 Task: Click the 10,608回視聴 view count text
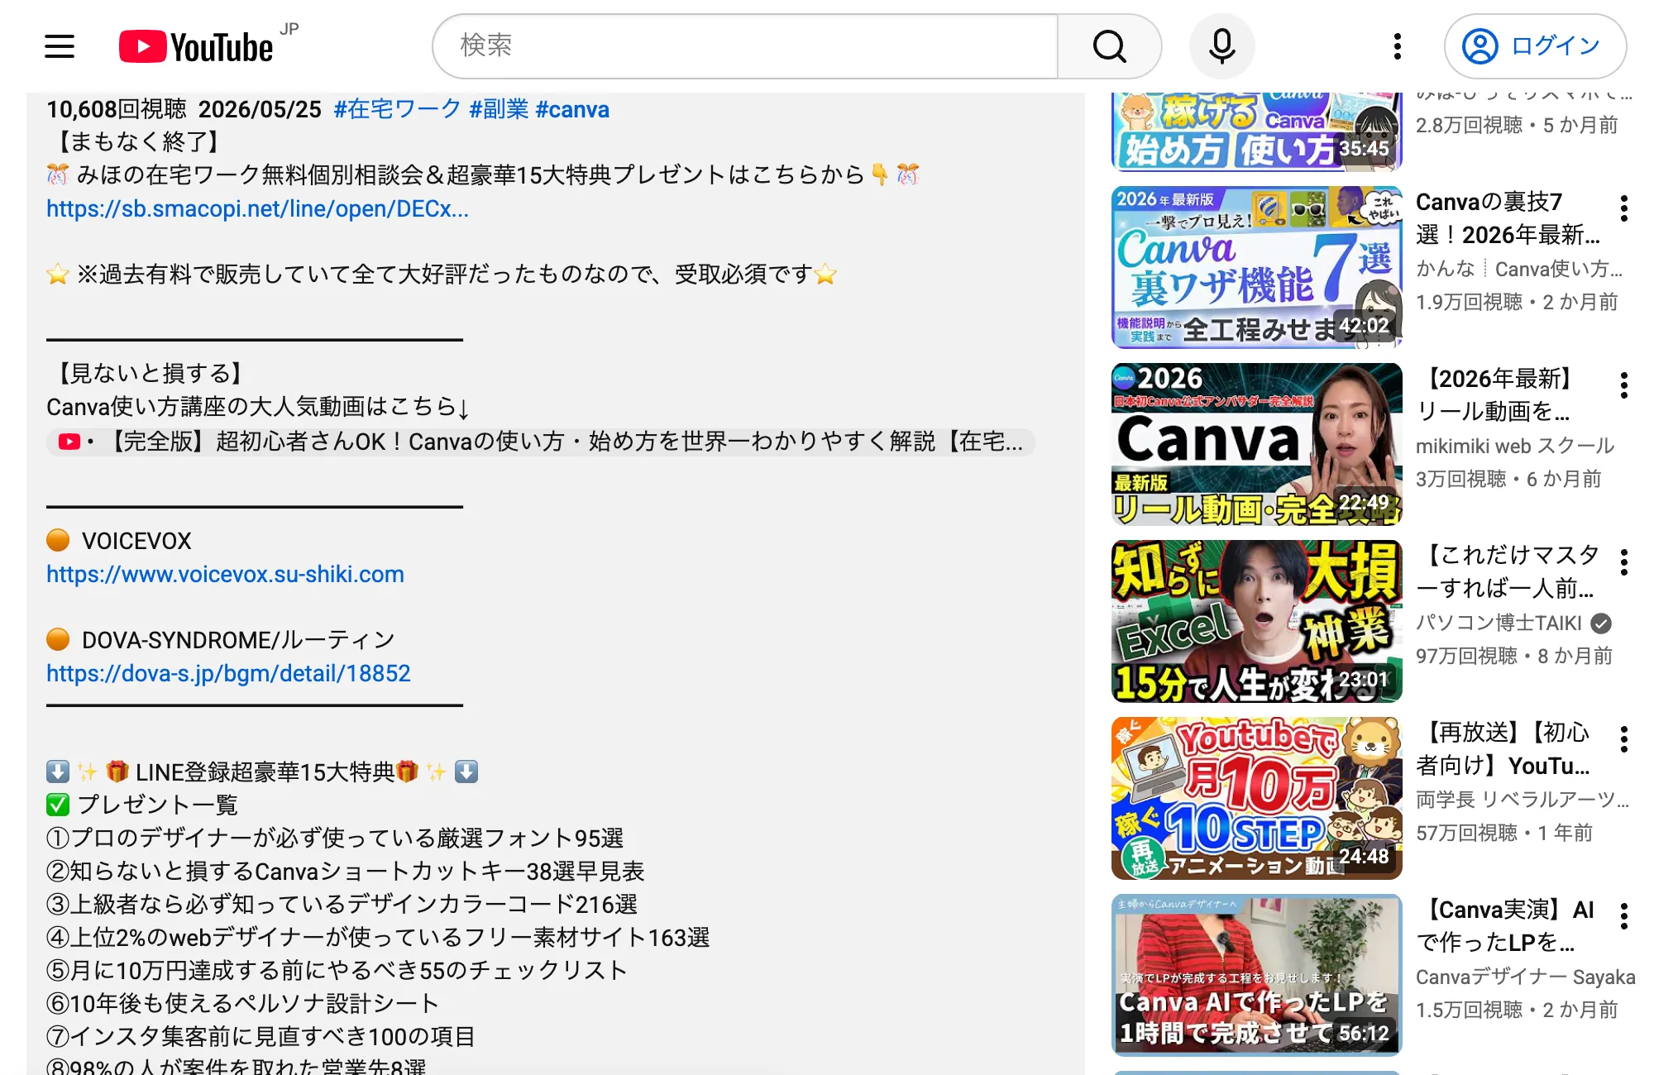point(117,109)
